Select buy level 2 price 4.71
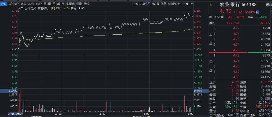 pyautogui.click(x=236, y=61)
